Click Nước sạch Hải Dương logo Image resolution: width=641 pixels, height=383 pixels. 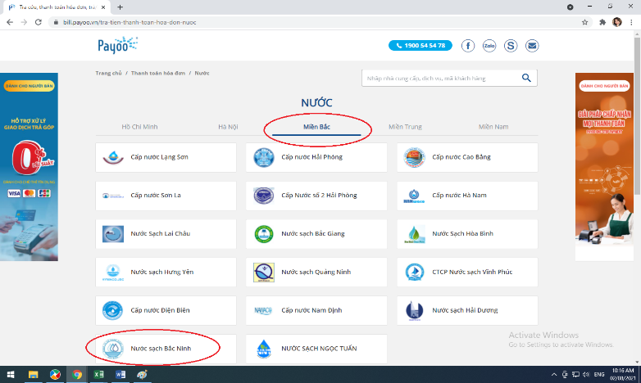tap(414, 311)
